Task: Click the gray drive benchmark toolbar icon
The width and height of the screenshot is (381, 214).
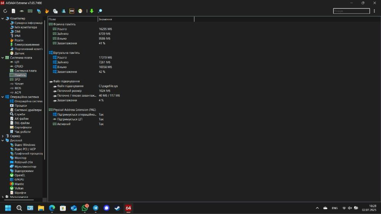Action: click(22, 11)
